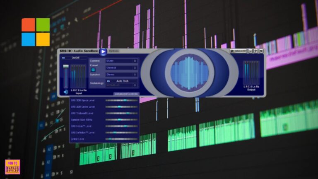Adjust the SRS TruBass Level slider
This screenshot has height=179, width=318.
coord(121,113)
